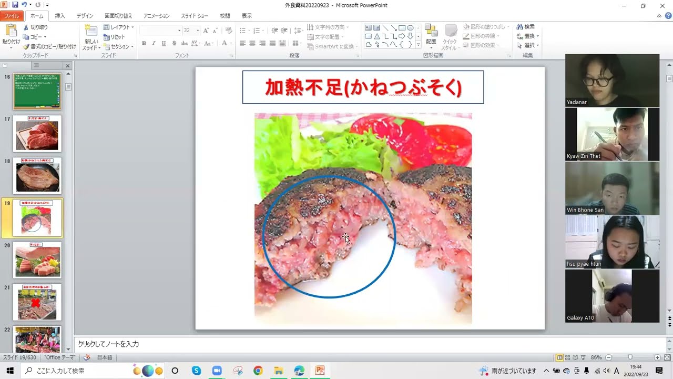Click the slide title 加熱不足(かねつぶそく)

coord(363,87)
